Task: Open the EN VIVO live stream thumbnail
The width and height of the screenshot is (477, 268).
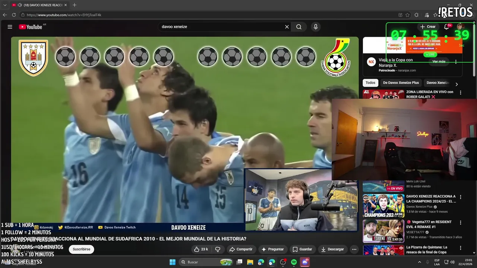Action: [x=383, y=186]
